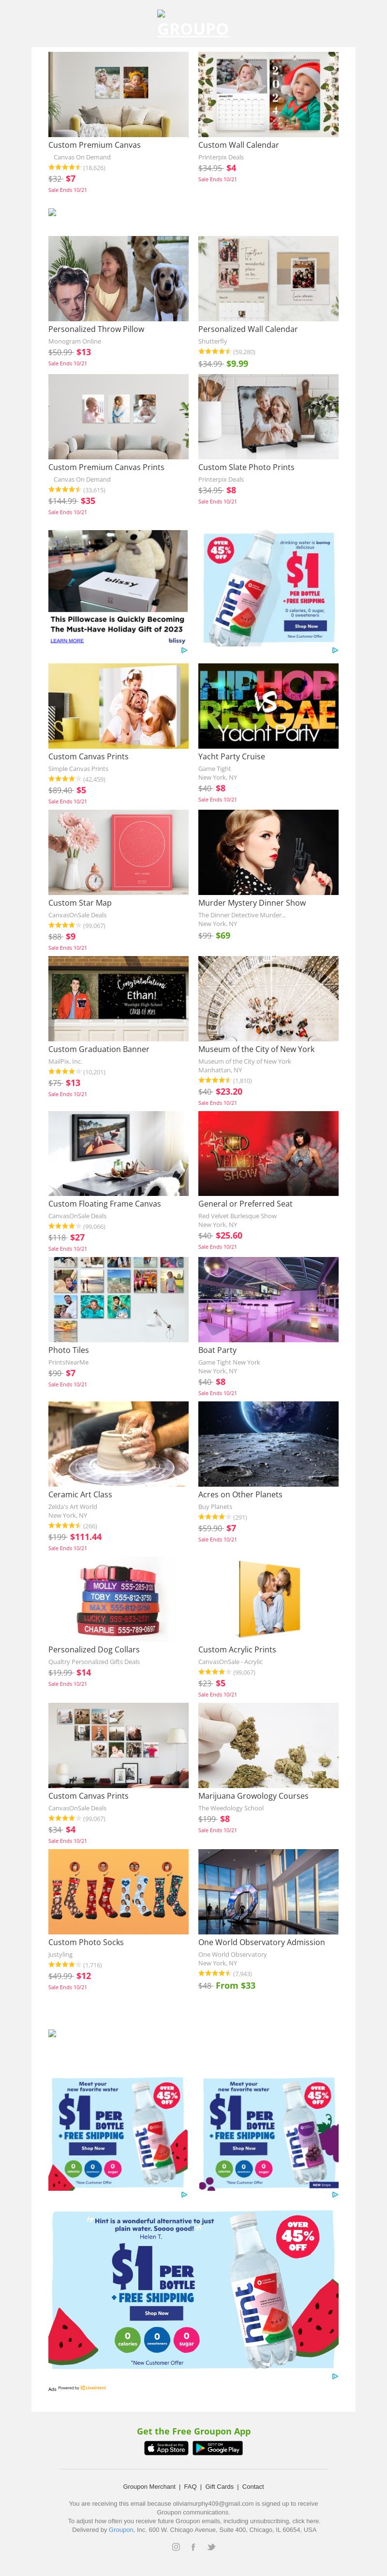Open the Yacht Party Cruise deal image
This screenshot has width=387, height=2576.
click(268, 705)
